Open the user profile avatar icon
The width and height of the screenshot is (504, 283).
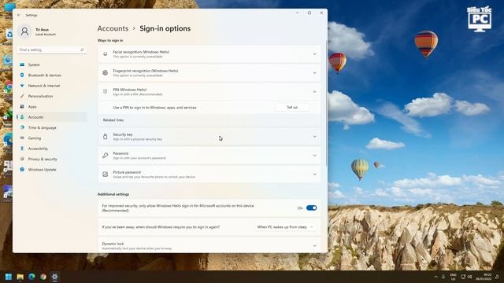click(24, 31)
